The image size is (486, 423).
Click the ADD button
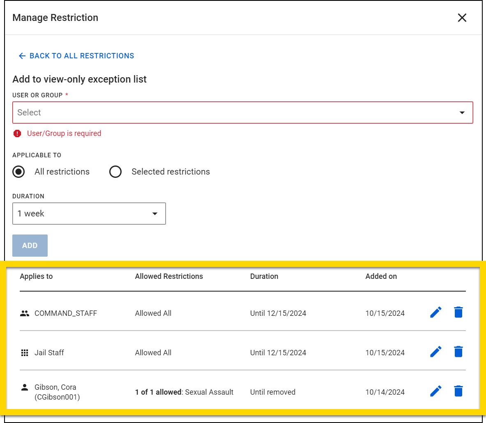point(30,245)
